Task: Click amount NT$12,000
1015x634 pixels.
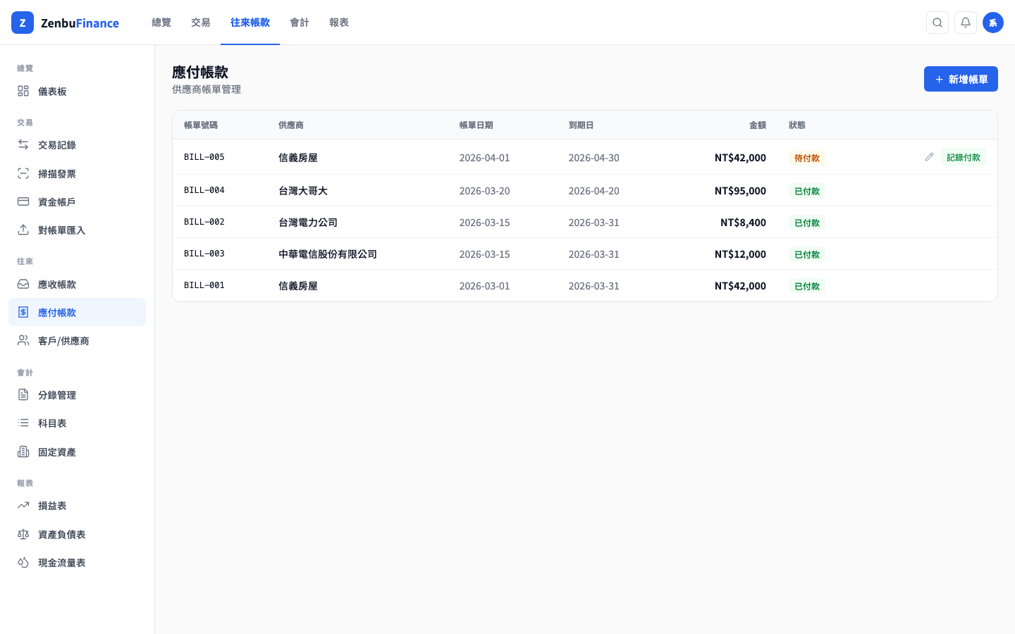Action: [x=740, y=254]
